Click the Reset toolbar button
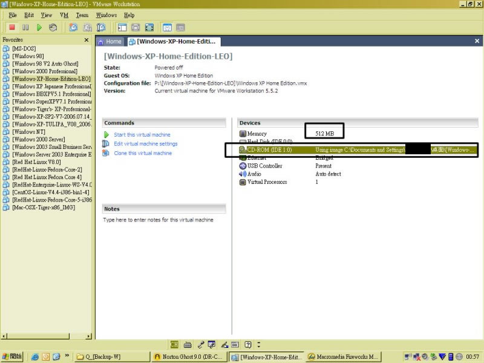The image size is (484, 363). [x=53, y=27]
